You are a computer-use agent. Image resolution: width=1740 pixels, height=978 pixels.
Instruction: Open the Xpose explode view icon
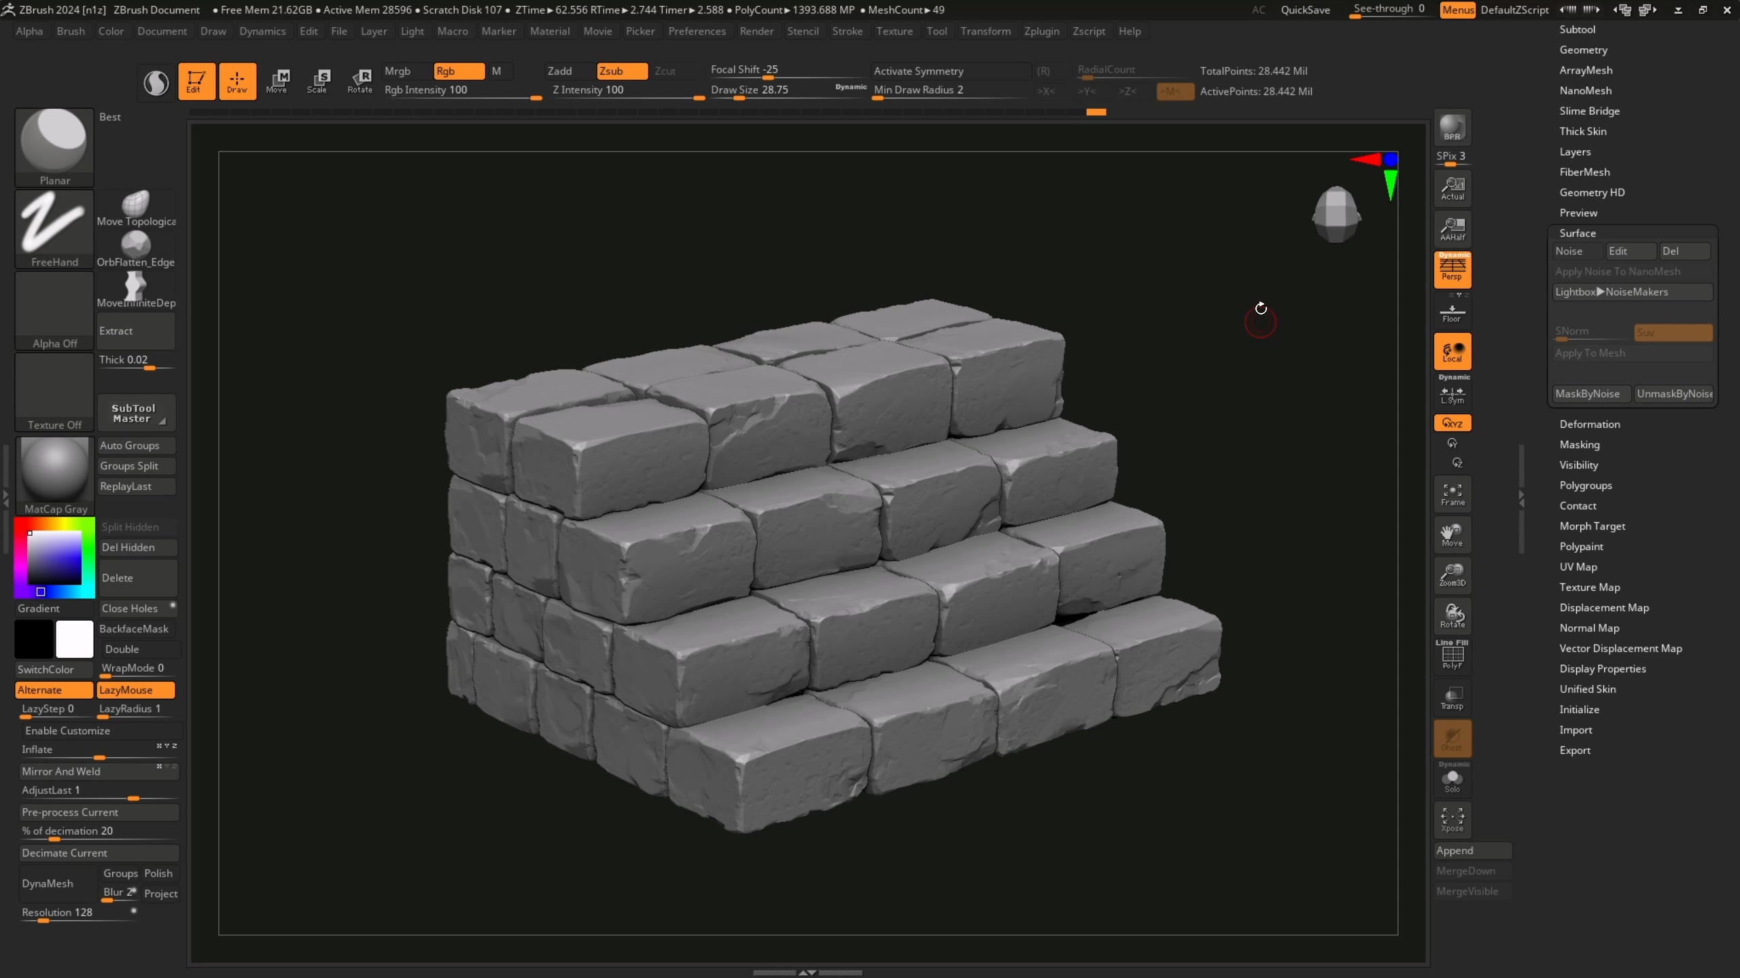1452,819
